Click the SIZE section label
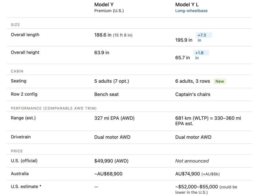 tap(15, 25)
